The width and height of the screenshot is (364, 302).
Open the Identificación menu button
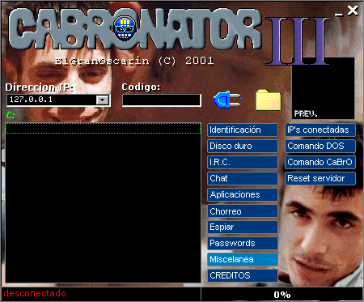[x=243, y=130]
